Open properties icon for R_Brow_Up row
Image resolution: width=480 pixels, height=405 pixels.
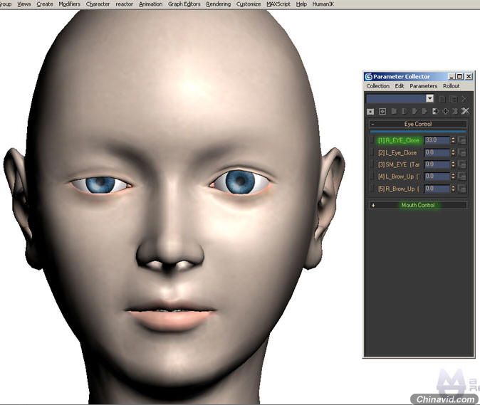[x=461, y=189]
